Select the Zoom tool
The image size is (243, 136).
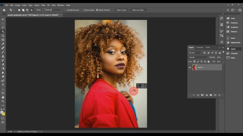pos(3,101)
